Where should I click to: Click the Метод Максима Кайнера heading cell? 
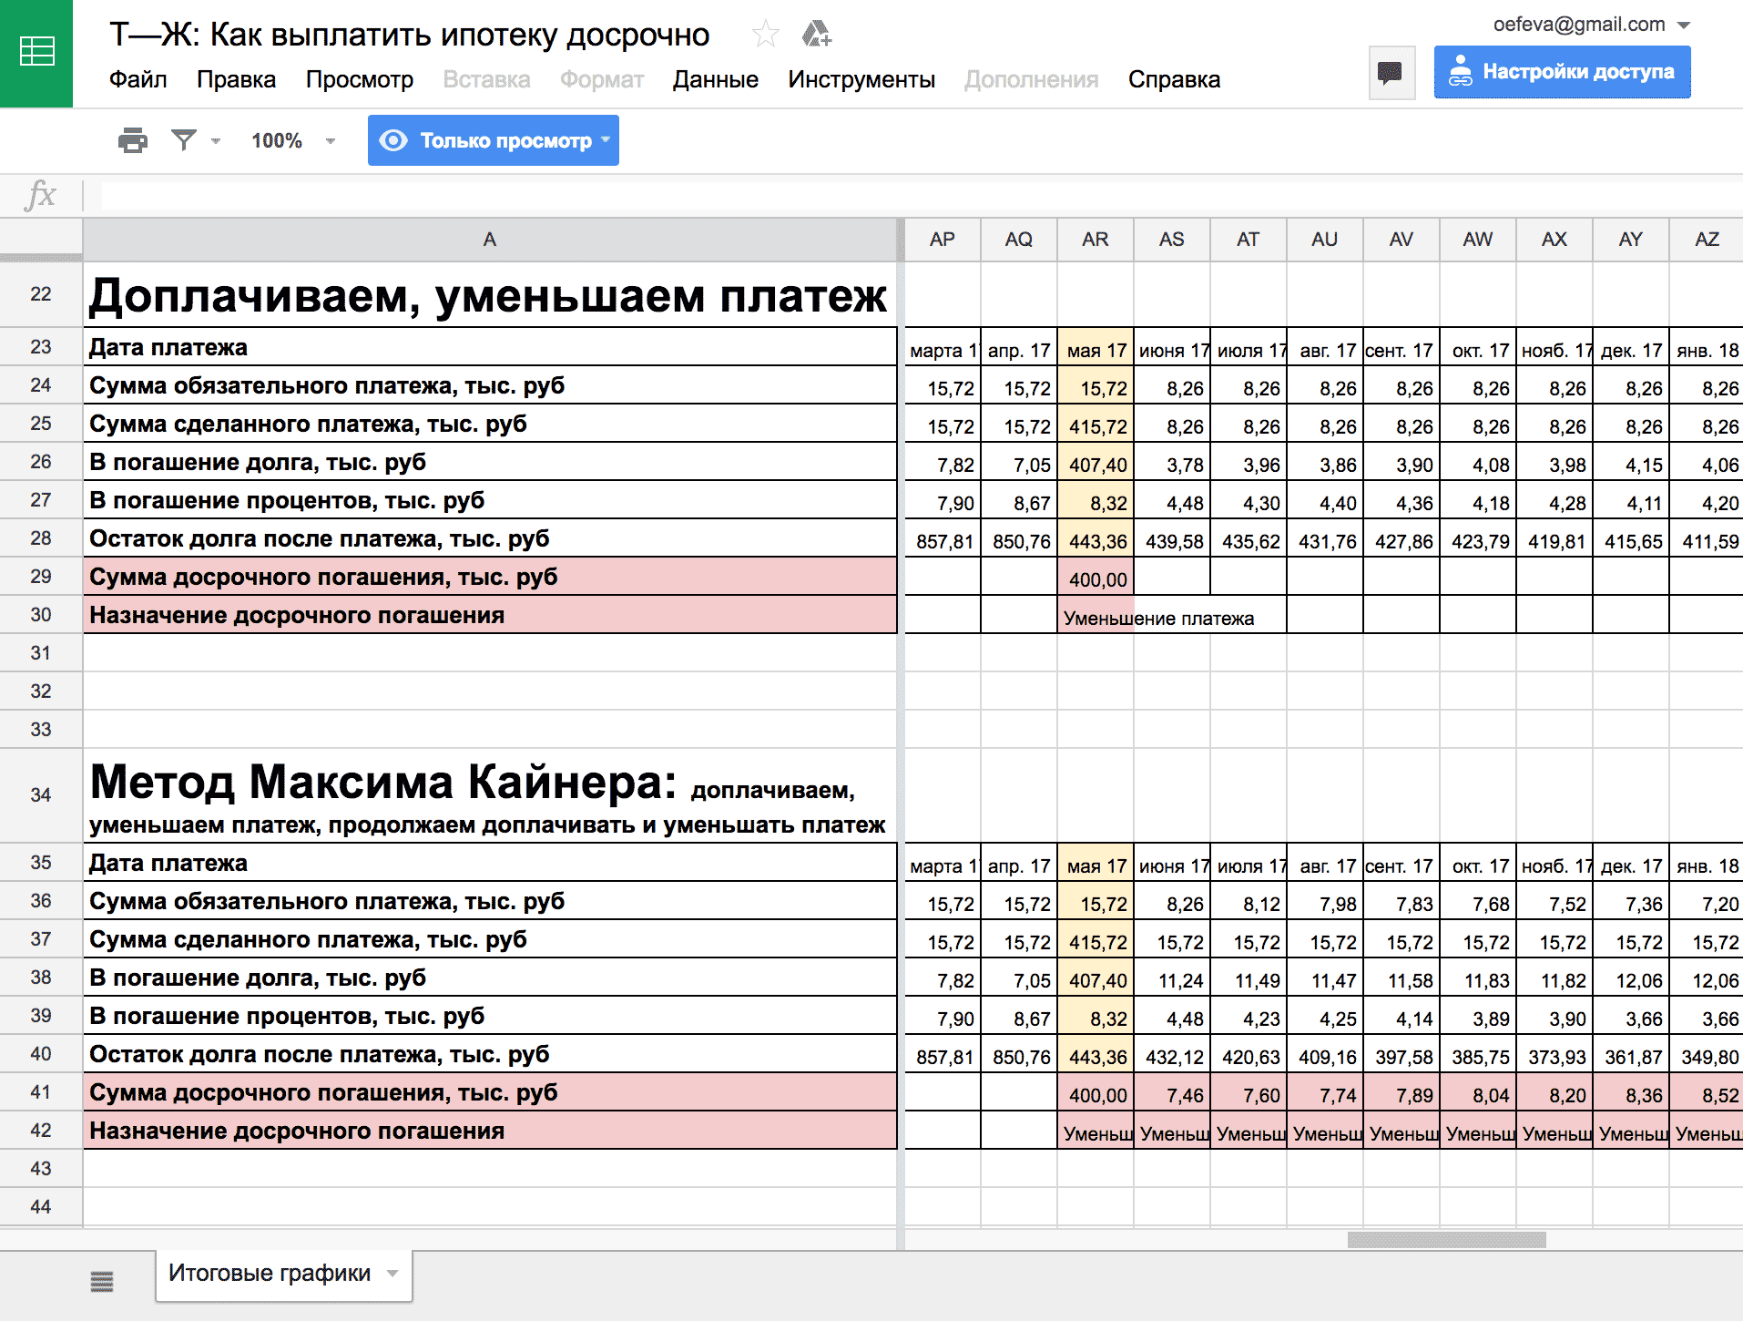pyautogui.click(x=490, y=795)
